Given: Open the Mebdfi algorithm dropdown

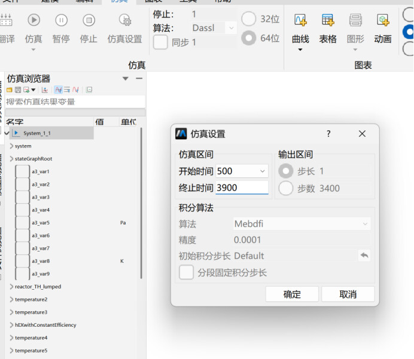Looking at the screenshot, I should (365, 224).
